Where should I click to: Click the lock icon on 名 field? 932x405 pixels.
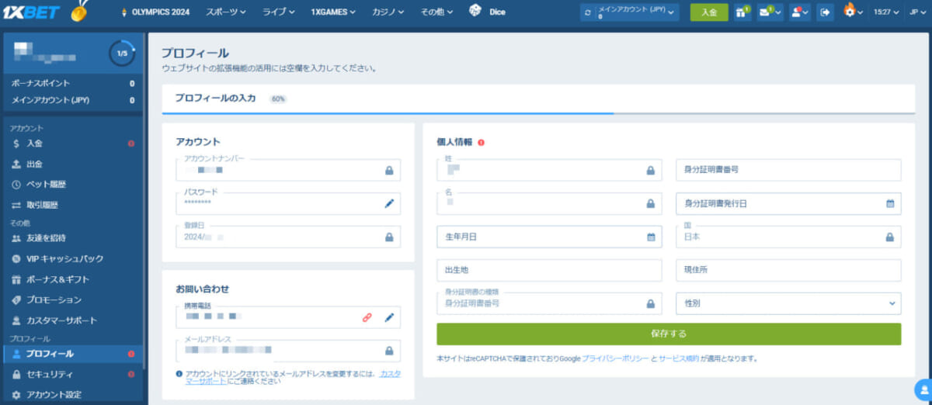[x=651, y=203]
